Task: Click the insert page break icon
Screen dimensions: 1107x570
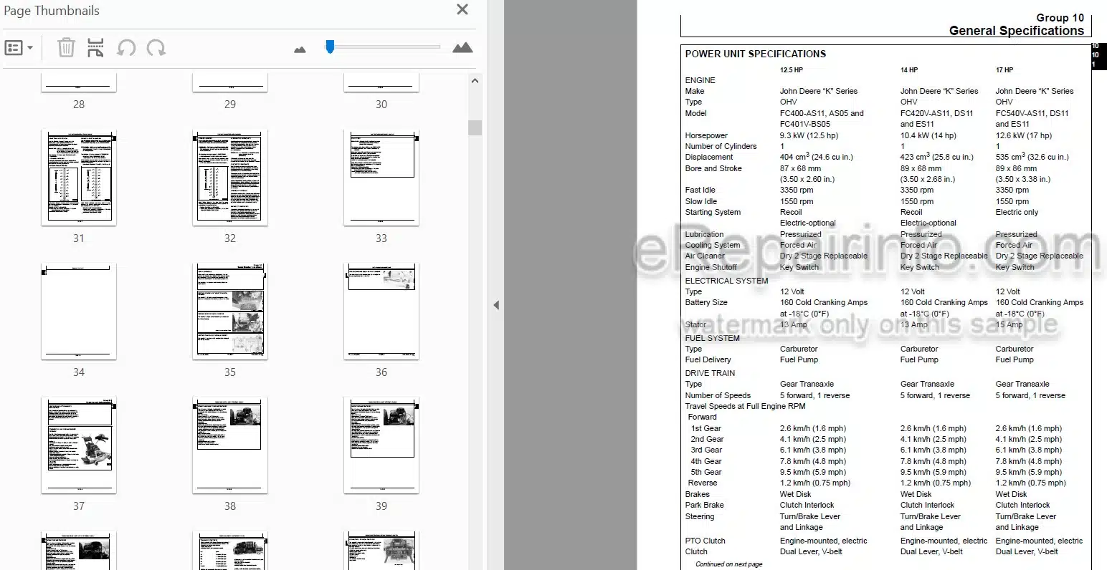Action: (95, 48)
